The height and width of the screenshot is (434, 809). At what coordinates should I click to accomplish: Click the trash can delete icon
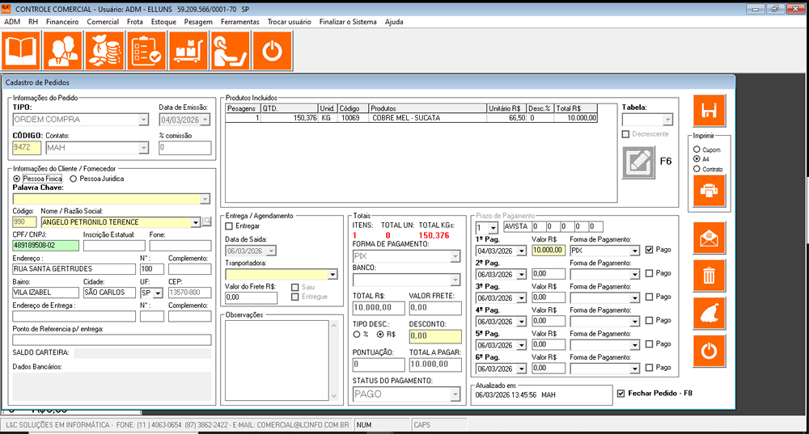pyautogui.click(x=709, y=276)
